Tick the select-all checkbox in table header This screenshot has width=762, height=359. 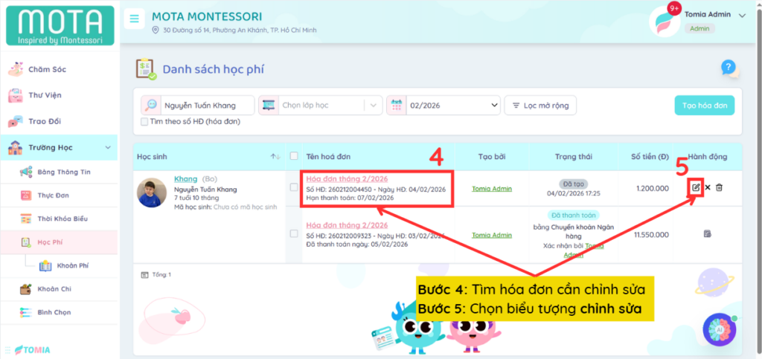click(294, 156)
